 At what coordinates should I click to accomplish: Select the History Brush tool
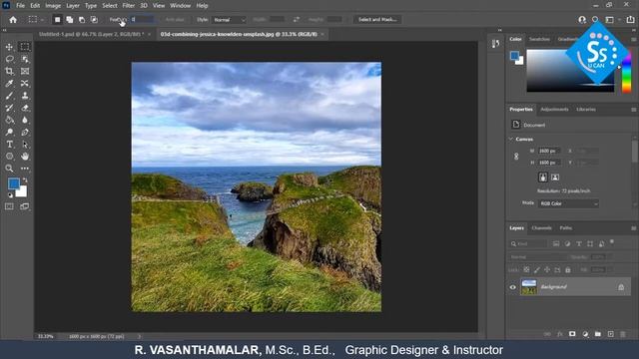click(9, 108)
